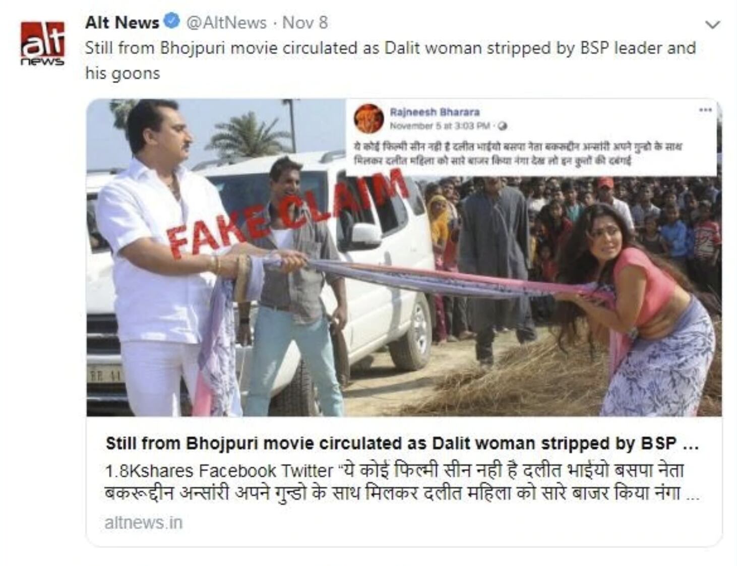
Task: Open the Alt News profile avatar
Action: (42, 43)
